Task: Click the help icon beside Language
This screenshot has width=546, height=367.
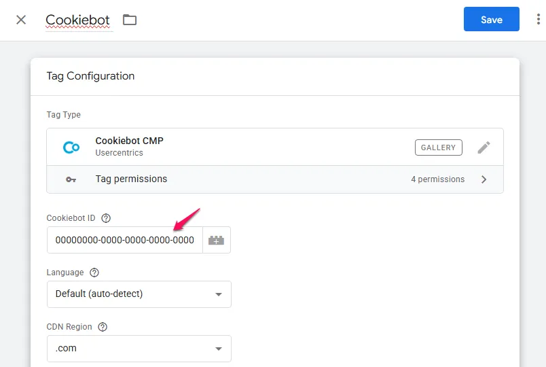Action: pos(94,273)
